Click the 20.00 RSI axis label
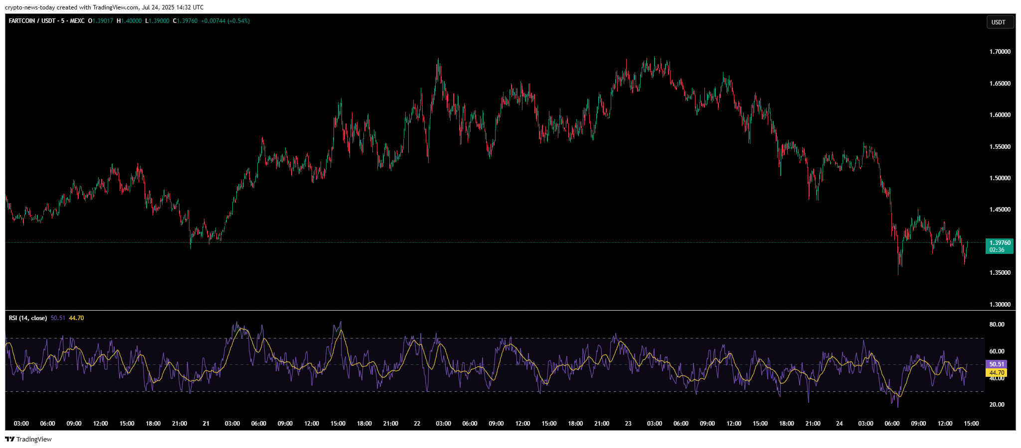 tap(997, 405)
